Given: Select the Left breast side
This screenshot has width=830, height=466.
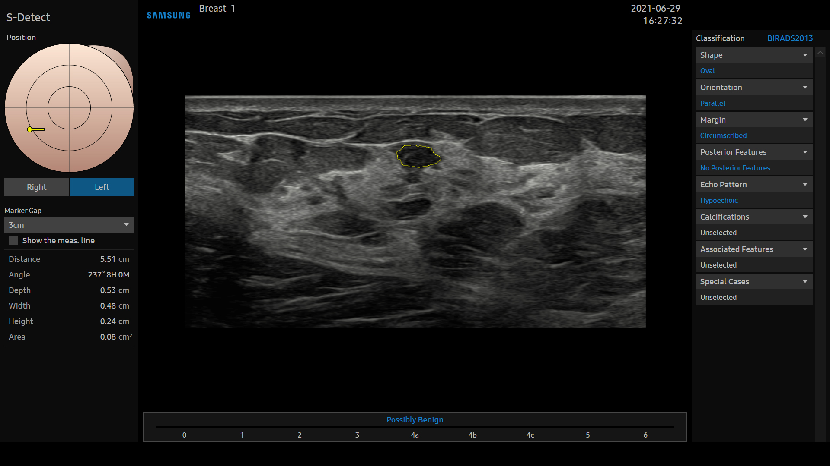Looking at the screenshot, I should click(x=102, y=187).
